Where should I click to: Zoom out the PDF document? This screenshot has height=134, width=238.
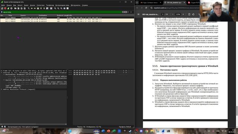point(173,14)
